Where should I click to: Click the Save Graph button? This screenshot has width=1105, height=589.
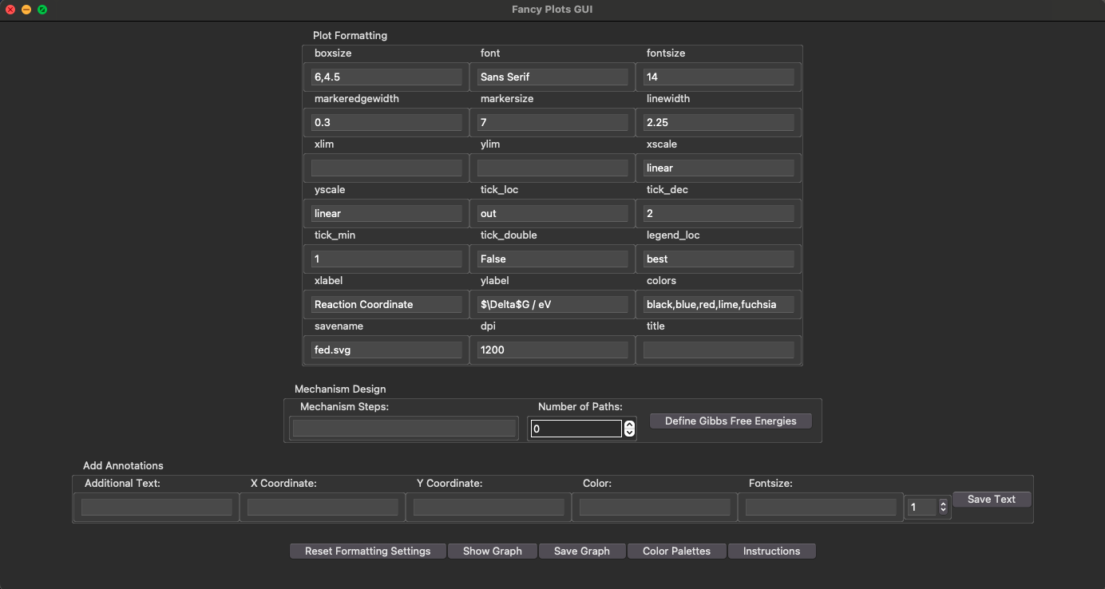tap(582, 551)
